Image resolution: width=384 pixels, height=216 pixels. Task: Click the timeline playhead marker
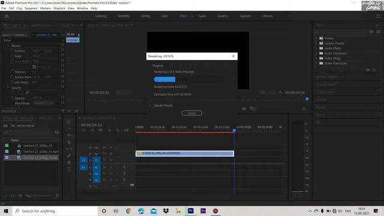(x=234, y=131)
